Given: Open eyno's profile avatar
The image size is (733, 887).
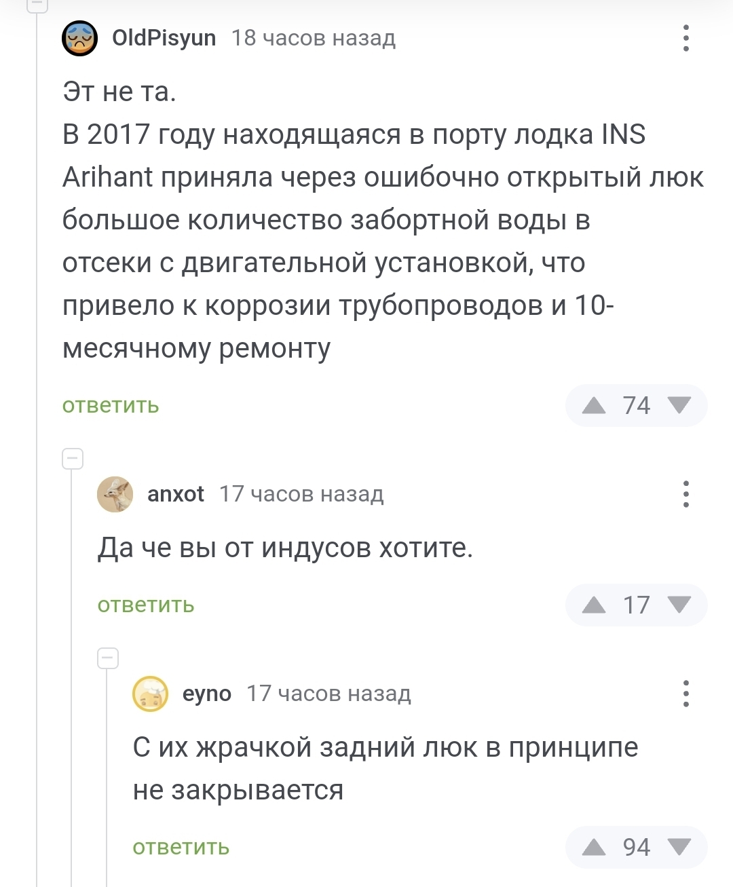Looking at the screenshot, I should point(151,694).
